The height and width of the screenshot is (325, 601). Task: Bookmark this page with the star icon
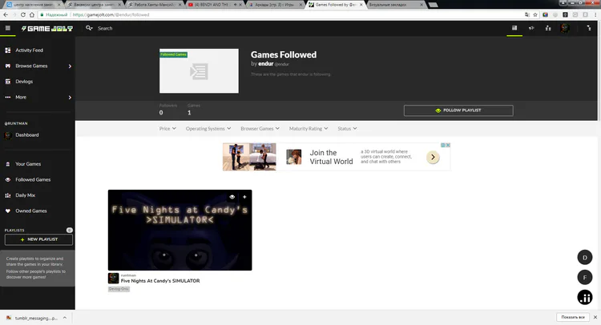(x=535, y=14)
